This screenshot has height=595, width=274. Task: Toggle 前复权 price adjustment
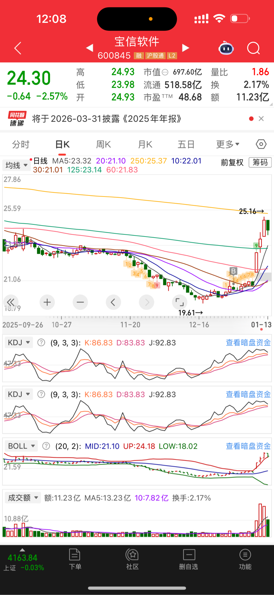(232, 163)
